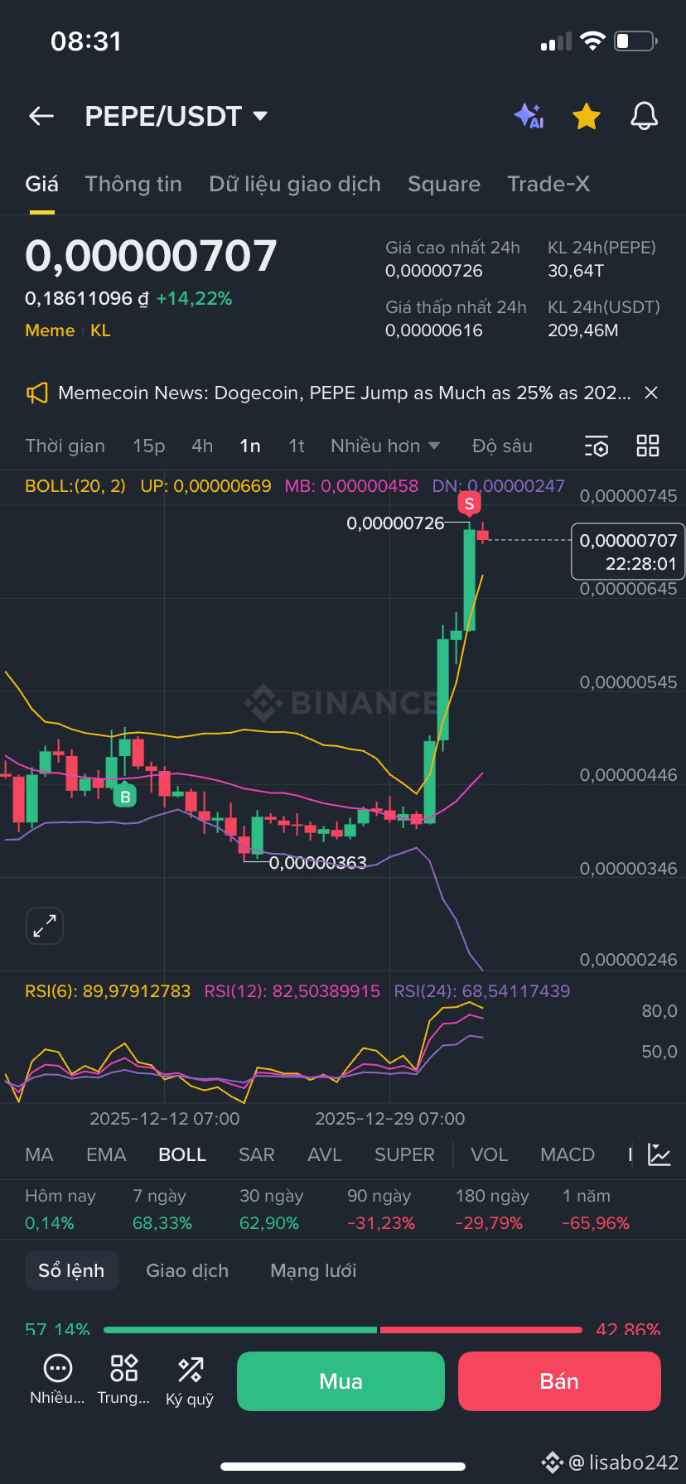Image resolution: width=686 pixels, height=1484 pixels.
Task: Select the AVL indicator
Action: (x=324, y=1154)
